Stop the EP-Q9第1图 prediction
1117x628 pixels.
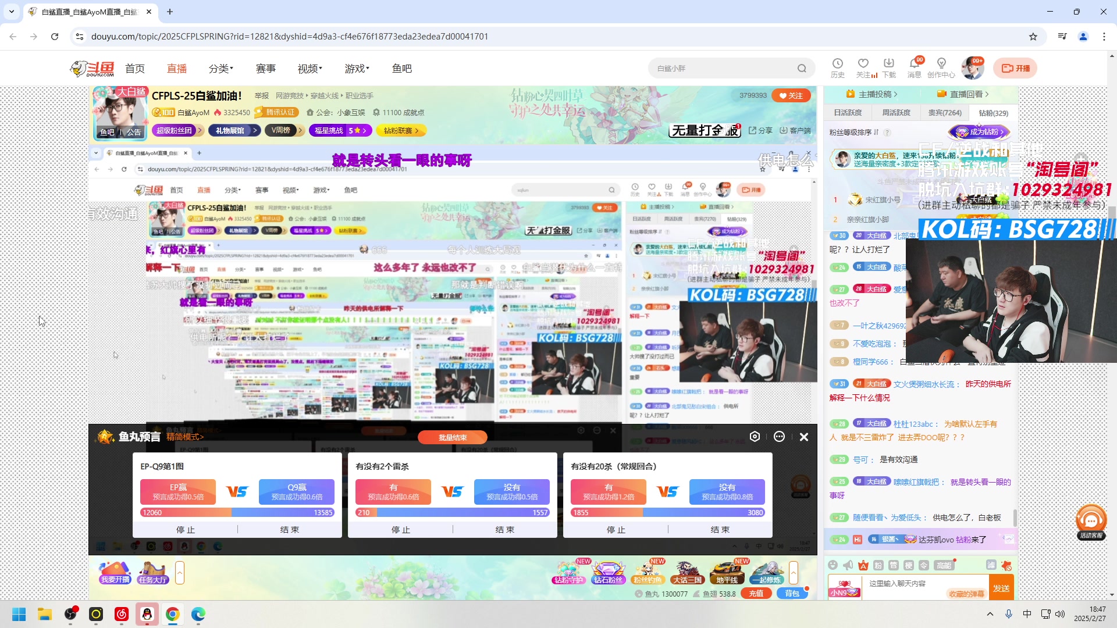[x=186, y=530]
